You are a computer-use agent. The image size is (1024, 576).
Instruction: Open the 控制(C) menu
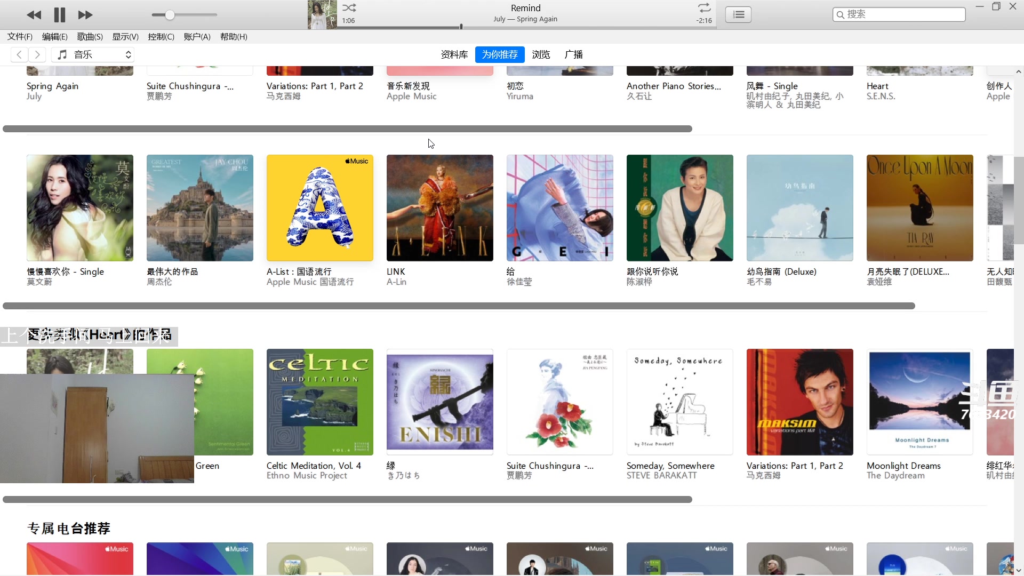161,37
